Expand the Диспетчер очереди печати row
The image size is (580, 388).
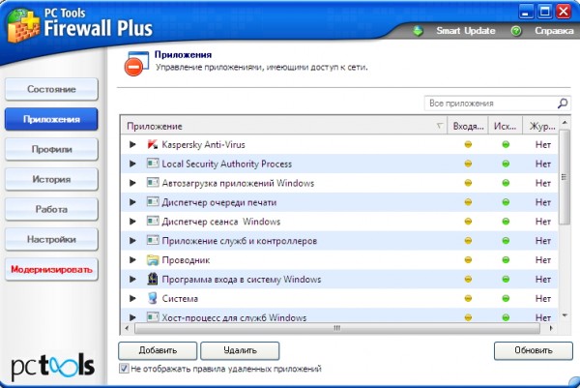click(132, 202)
